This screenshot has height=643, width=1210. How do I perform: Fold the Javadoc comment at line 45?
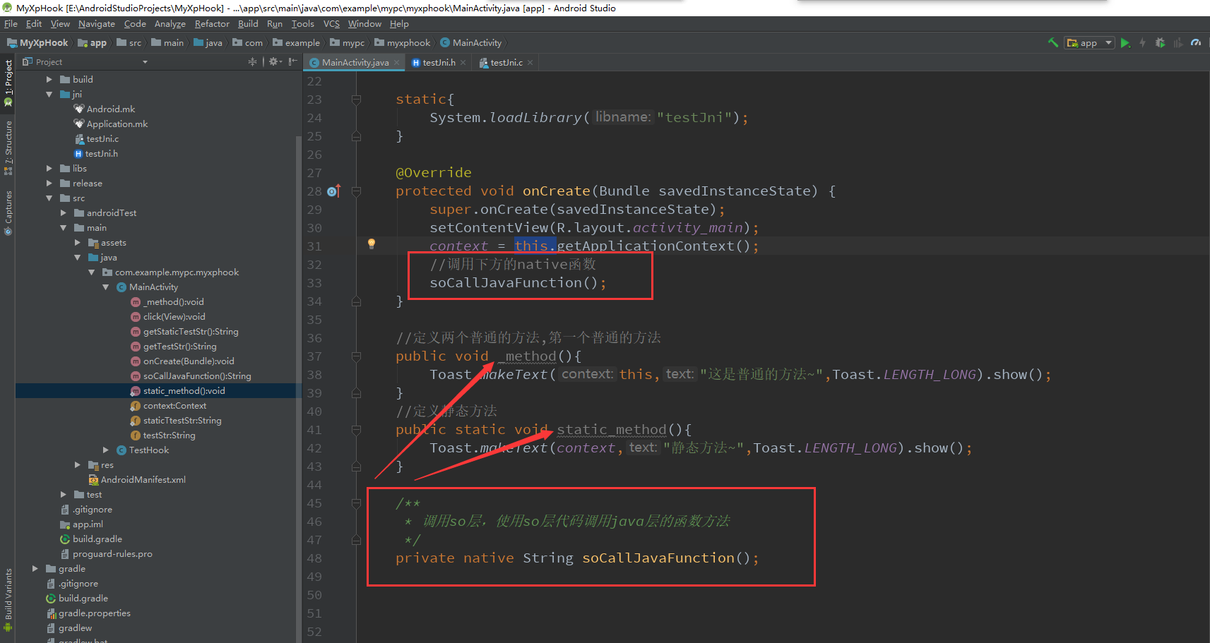[357, 503]
